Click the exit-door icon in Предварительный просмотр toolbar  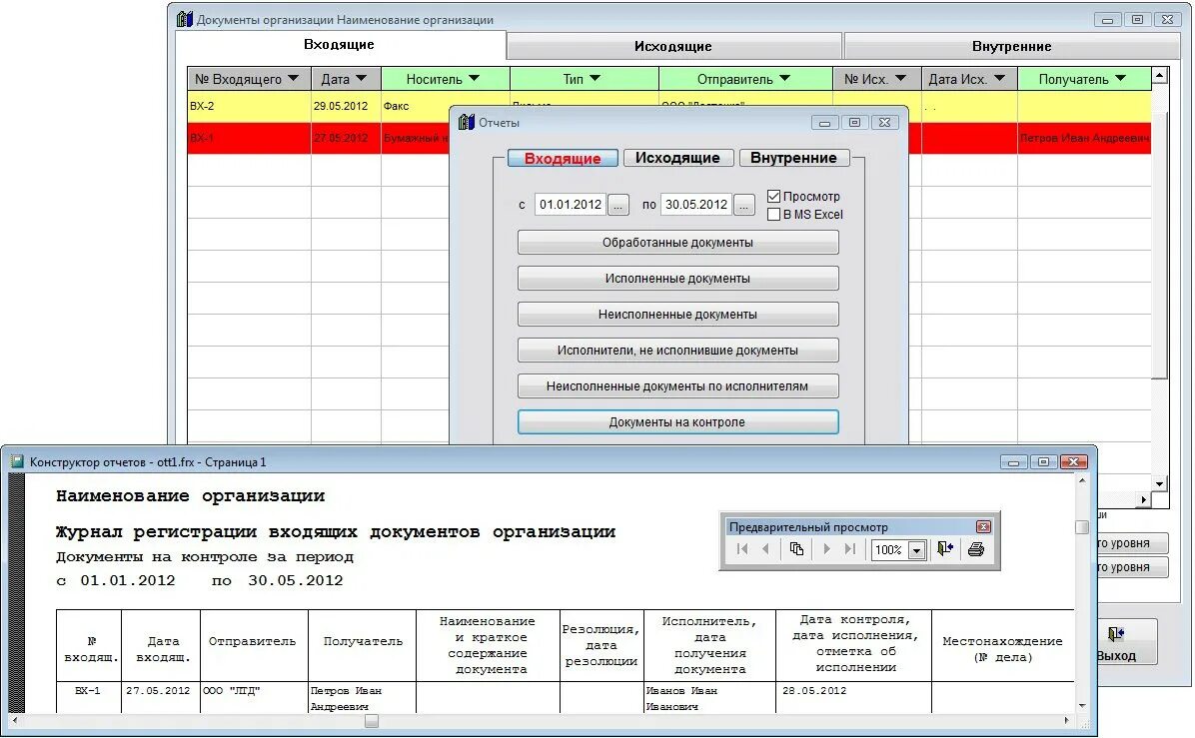pyautogui.click(x=944, y=549)
